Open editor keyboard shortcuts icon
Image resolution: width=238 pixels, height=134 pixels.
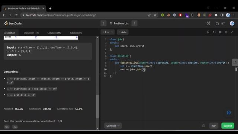pyautogui.click(x=220, y=32)
